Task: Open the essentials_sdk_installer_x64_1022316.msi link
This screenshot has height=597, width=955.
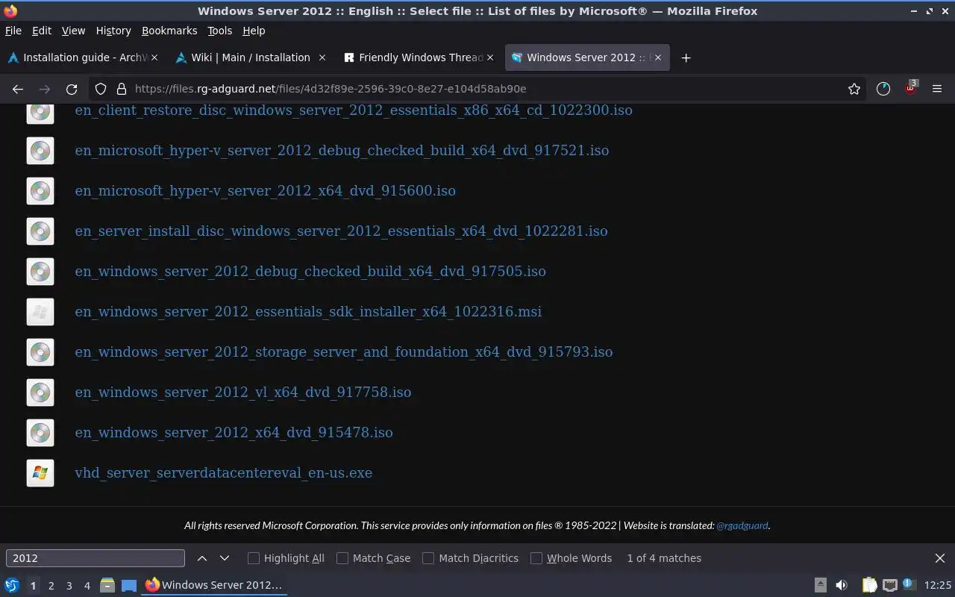Action: [308, 312]
